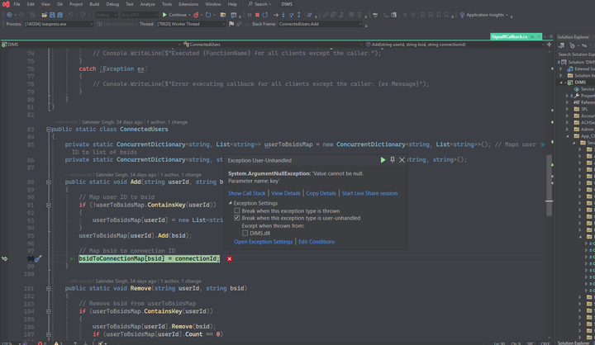The image size is (595, 345).
Task: Open the Process dropdown
Action: click(59, 24)
